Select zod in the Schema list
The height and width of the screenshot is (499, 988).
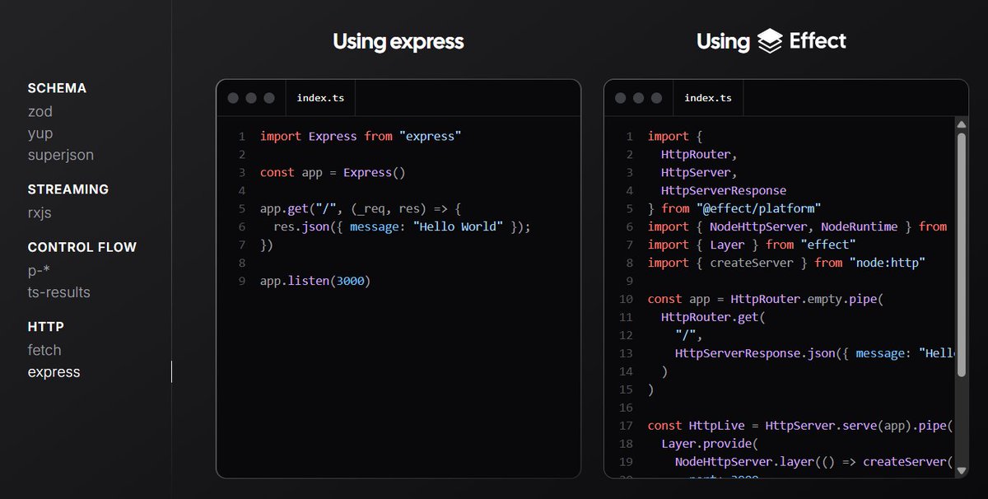[40, 111]
